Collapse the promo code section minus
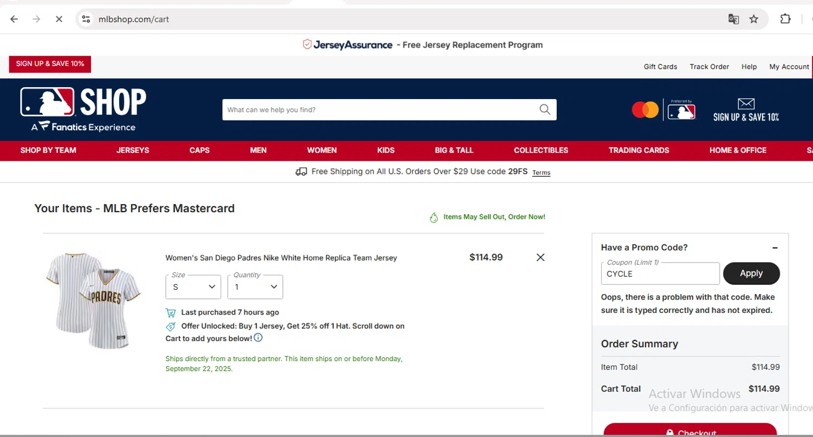 point(775,247)
